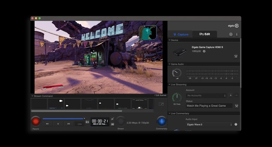Click the Elgato logo

click(x=233, y=26)
